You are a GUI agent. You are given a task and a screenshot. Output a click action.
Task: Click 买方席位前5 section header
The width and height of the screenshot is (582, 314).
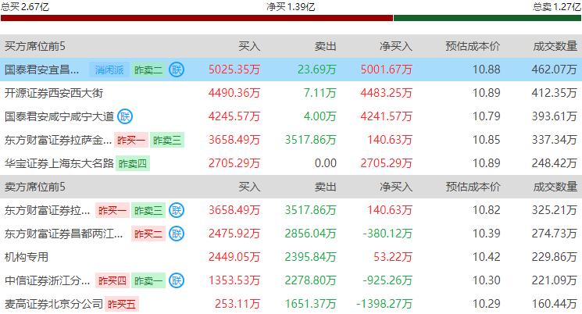click(x=35, y=46)
